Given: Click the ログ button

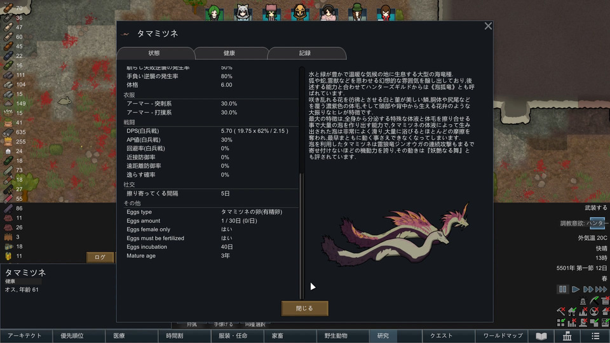Looking at the screenshot, I should [100, 257].
